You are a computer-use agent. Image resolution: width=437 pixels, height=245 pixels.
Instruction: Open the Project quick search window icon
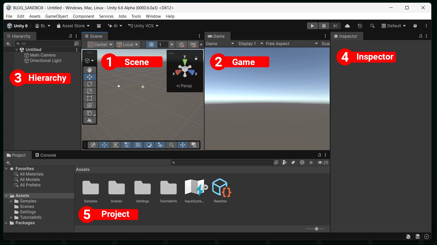tap(276, 163)
